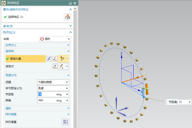192x128 pixels.
Task: Click the blue pitch angle drag handle
Action: [x=144, y=97]
